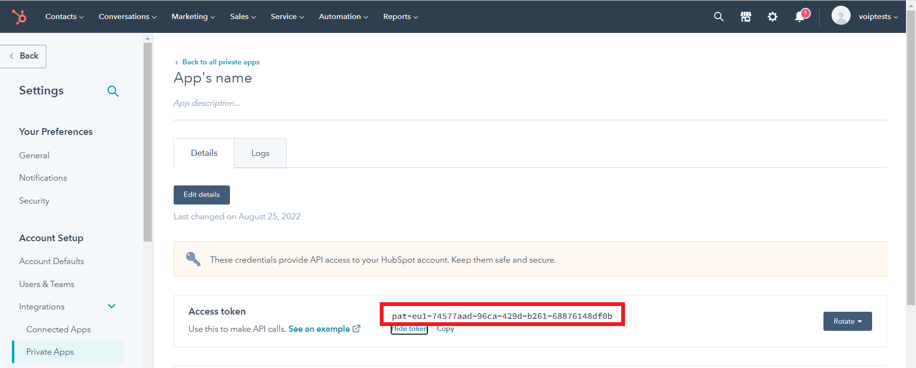Viewport: 916px width, 368px height.
Task: Click the Edit details button
Action: click(202, 195)
